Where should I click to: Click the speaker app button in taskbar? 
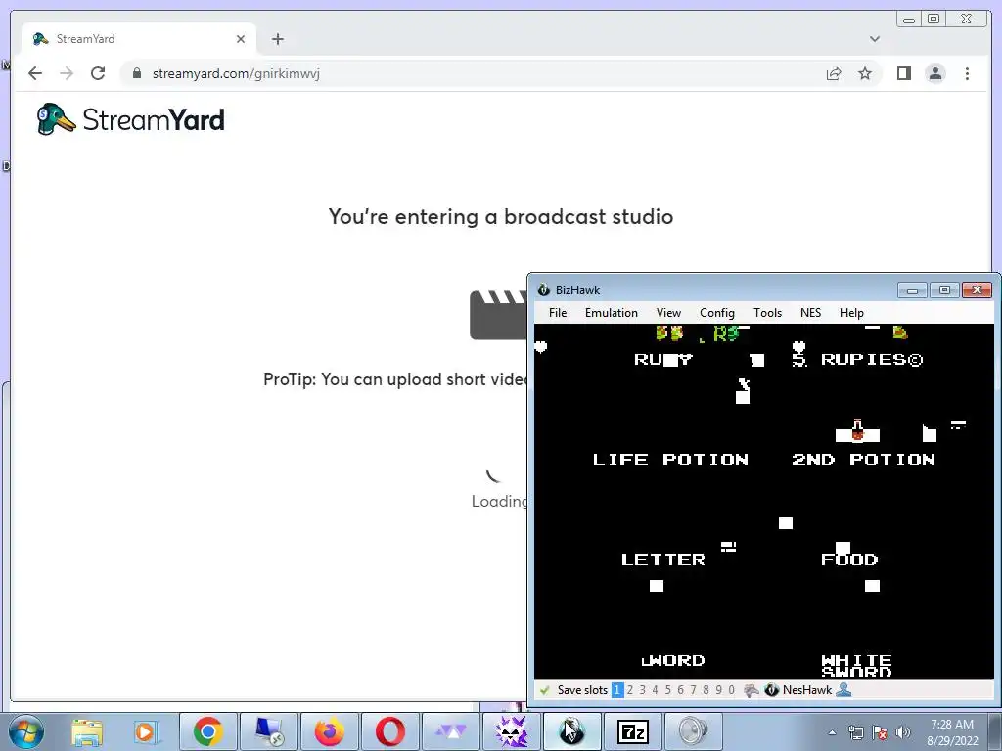click(694, 731)
